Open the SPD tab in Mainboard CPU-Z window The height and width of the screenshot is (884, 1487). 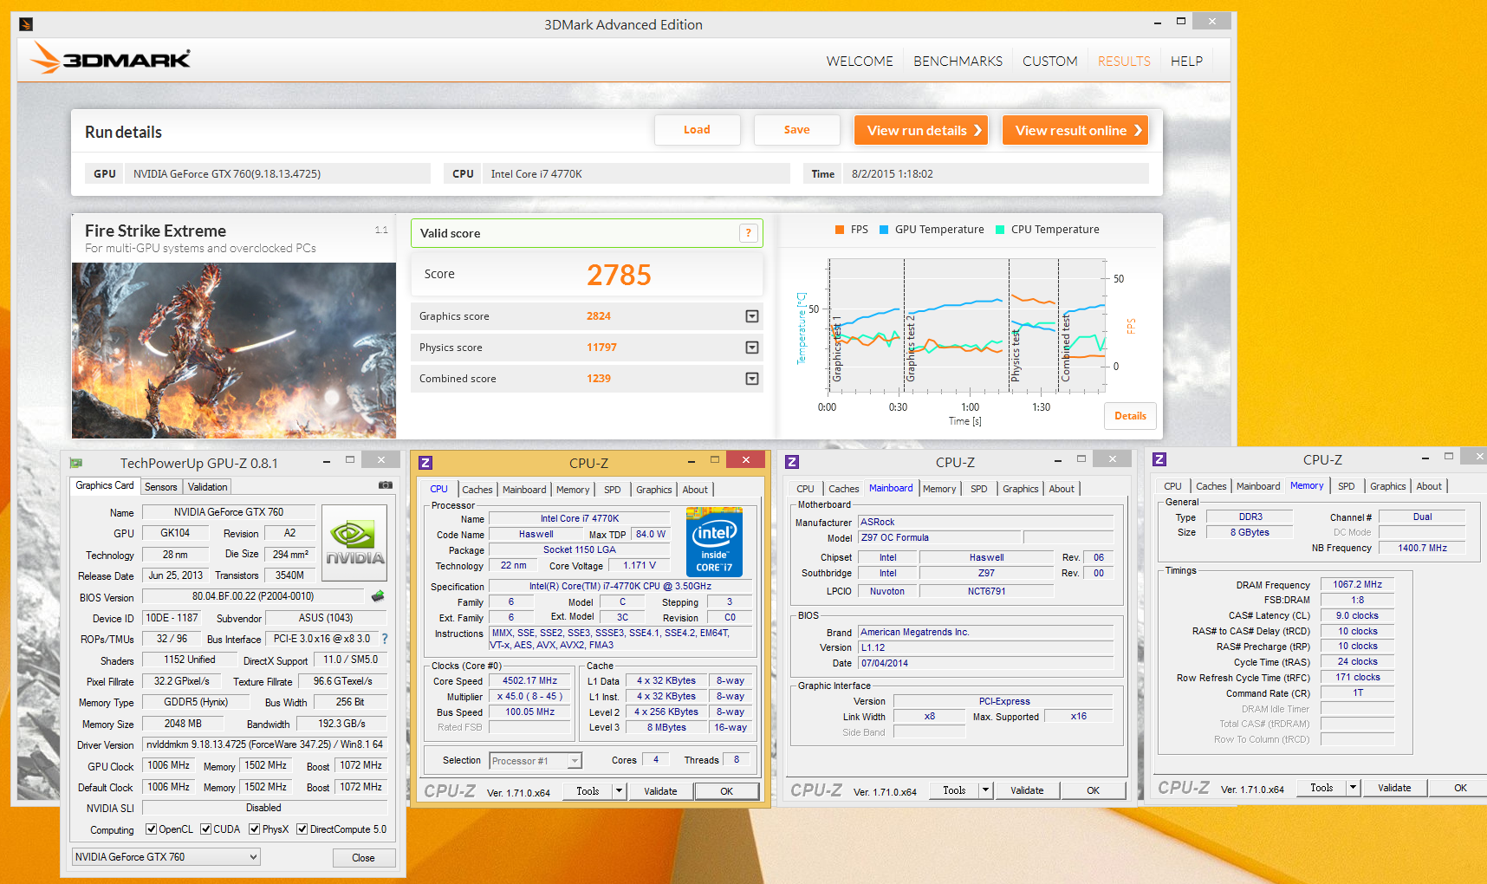(978, 489)
